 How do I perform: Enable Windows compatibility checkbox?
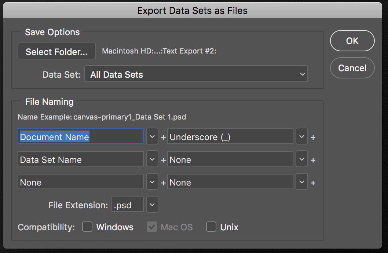[87, 227]
